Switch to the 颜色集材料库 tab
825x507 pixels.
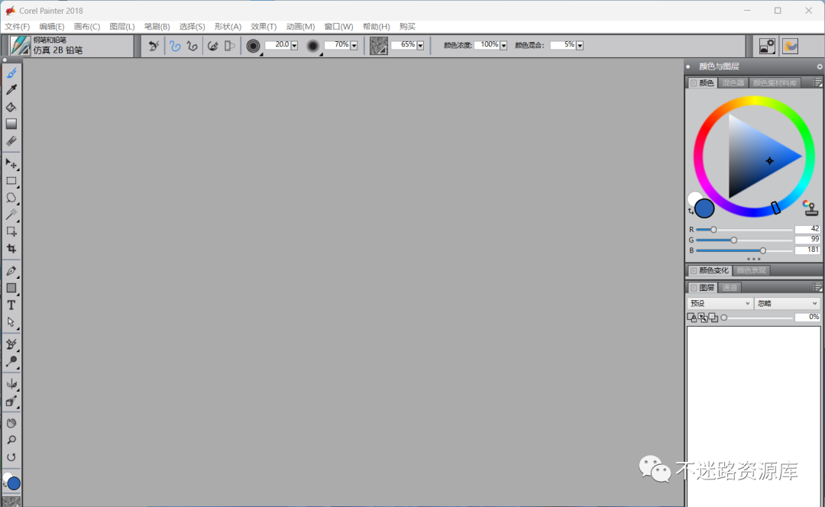[775, 83]
